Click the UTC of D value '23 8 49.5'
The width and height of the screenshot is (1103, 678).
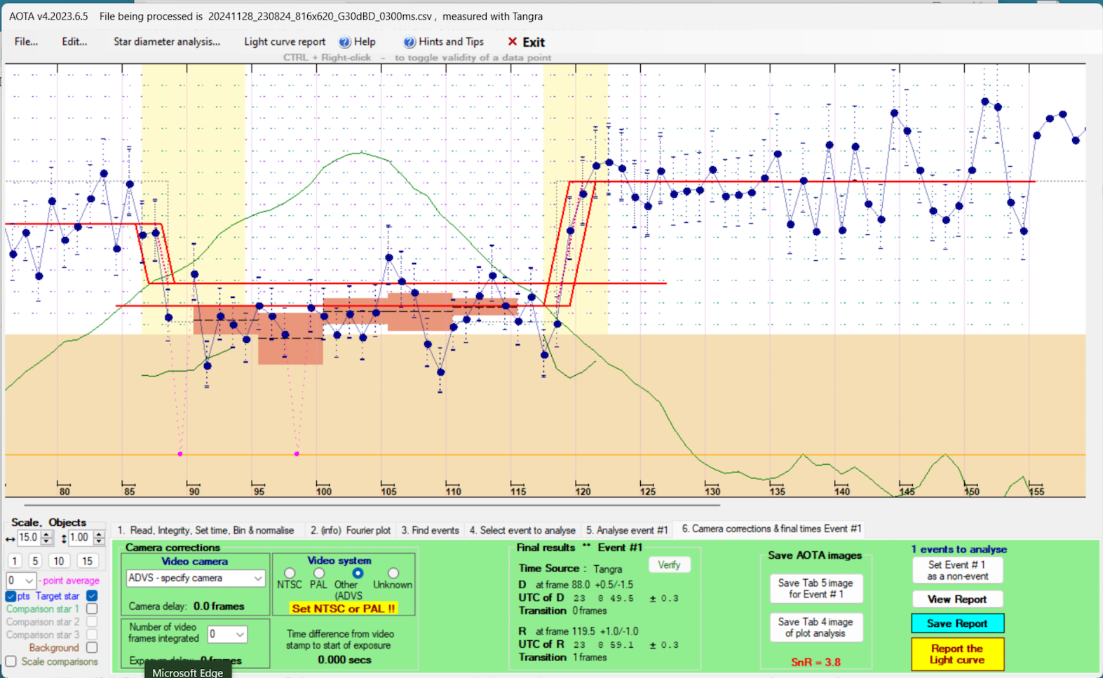(604, 599)
